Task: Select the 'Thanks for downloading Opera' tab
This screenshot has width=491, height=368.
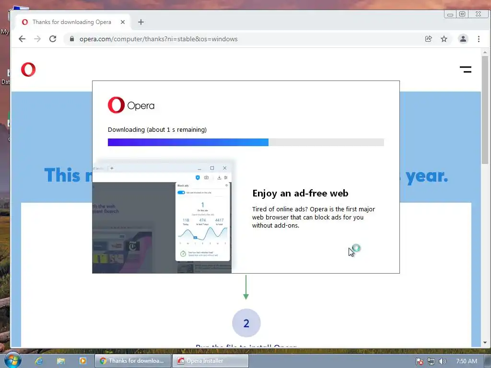Action: click(72, 22)
